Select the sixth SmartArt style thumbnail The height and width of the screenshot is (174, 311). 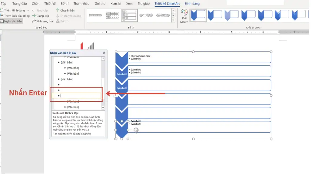pyautogui.click(x=282, y=15)
